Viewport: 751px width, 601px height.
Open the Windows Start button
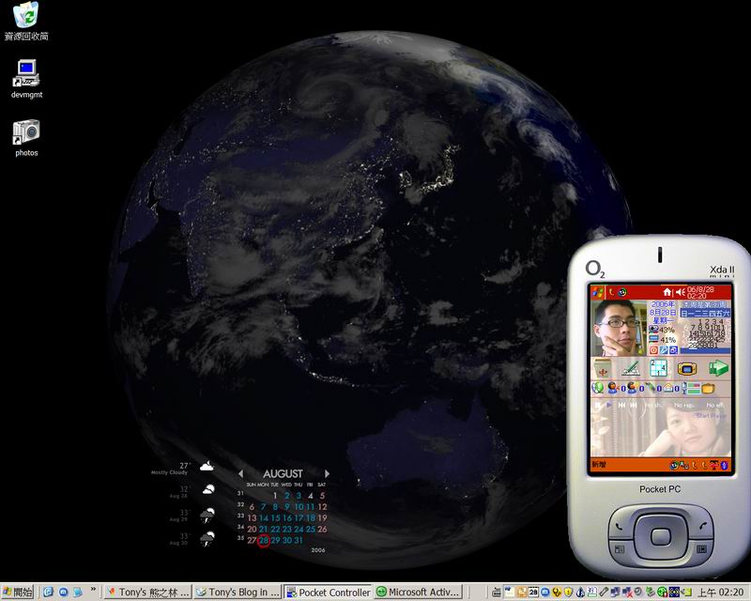coord(17,592)
